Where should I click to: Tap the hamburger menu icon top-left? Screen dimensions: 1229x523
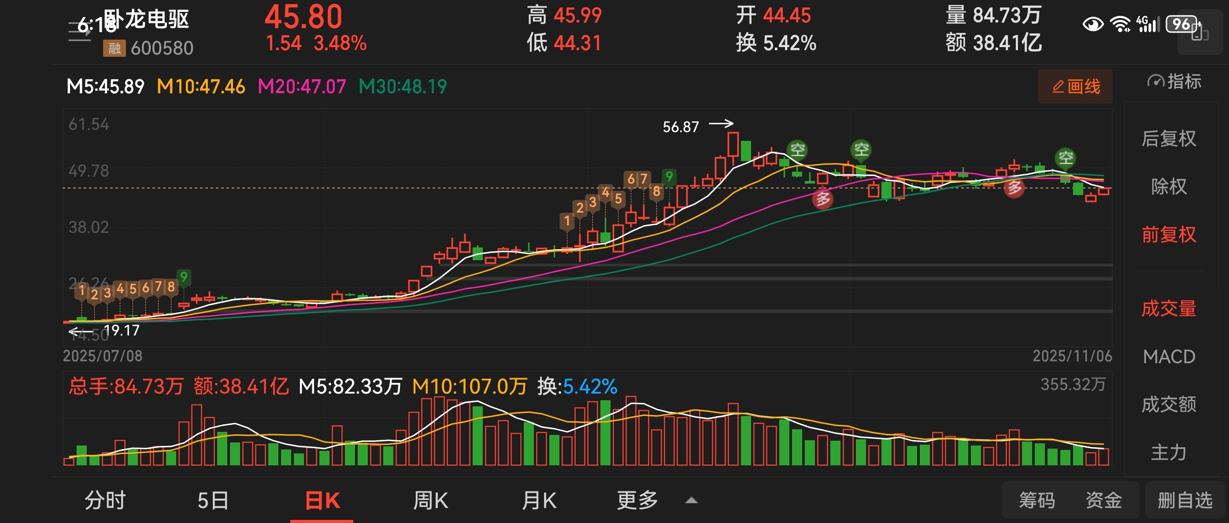click(79, 31)
